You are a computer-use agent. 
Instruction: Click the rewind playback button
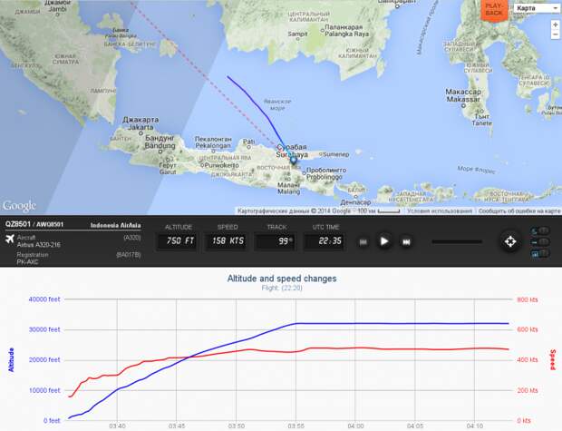click(363, 242)
